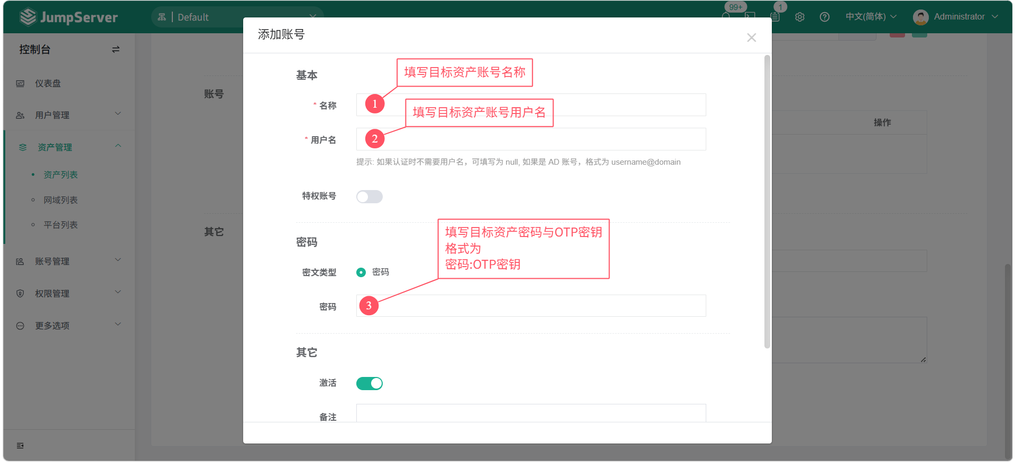Open 仪表盘 dashboard link
The width and height of the screenshot is (1015, 463).
pos(48,83)
